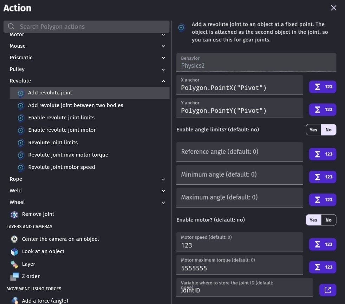Expand the Prismatic category

click(x=163, y=58)
